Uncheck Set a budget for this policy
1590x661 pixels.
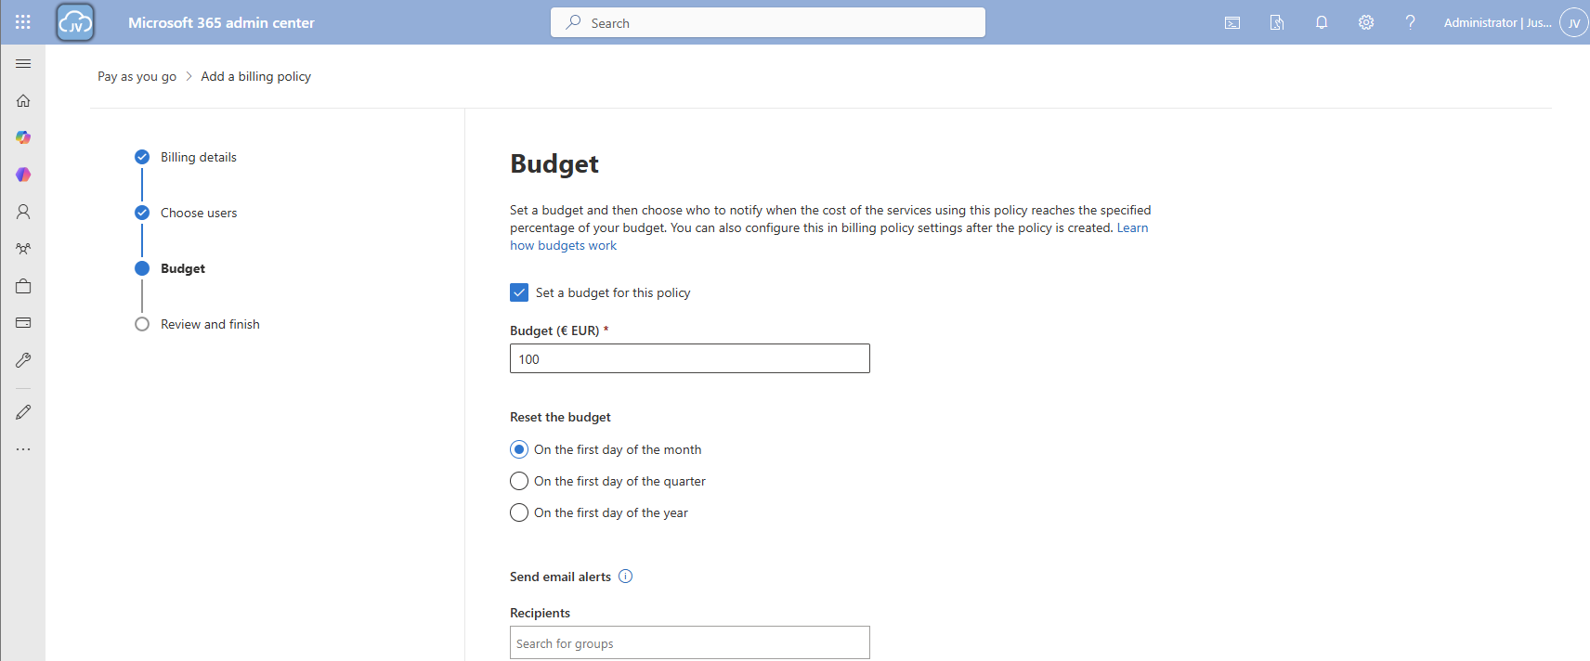click(x=519, y=292)
